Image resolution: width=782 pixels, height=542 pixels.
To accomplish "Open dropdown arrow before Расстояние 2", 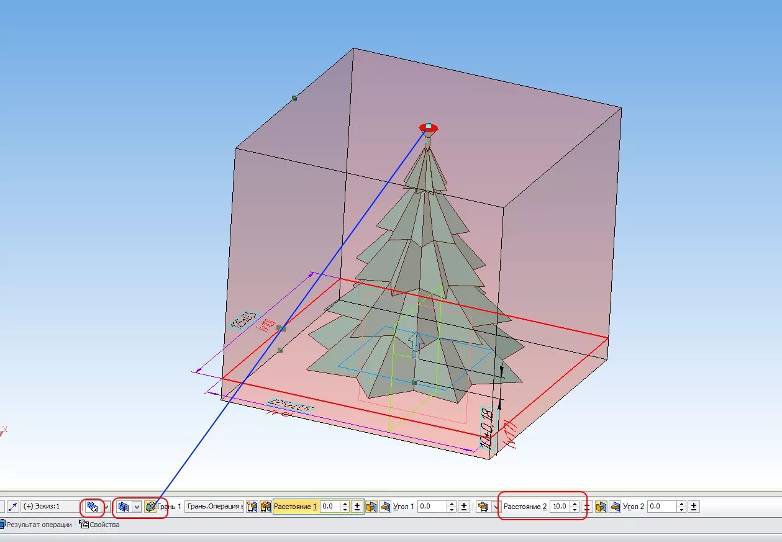I will click(x=496, y=507).
